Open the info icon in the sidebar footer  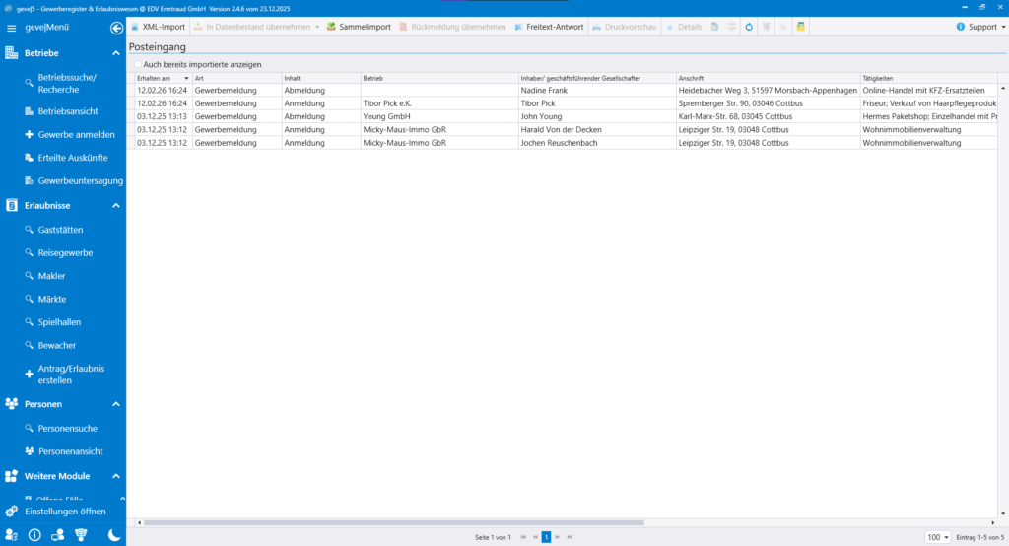[34, 535]
